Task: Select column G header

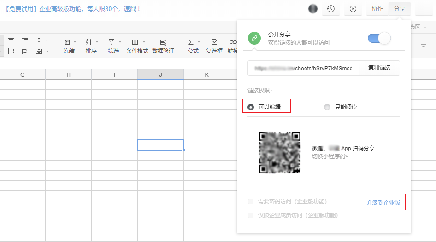Action: pyautogui.click(x=23, y=75)
